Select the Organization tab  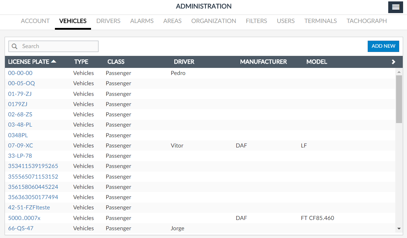point(214,21)
